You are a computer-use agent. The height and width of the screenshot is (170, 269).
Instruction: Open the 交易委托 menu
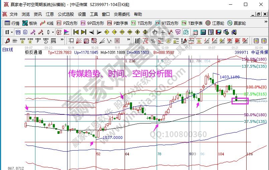point(122,14)
